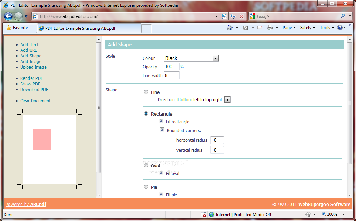Select the Rectangle shape radio button
The width and height of the screenshot is (356, 221).
pyautogui.click(x=146, y=113)
